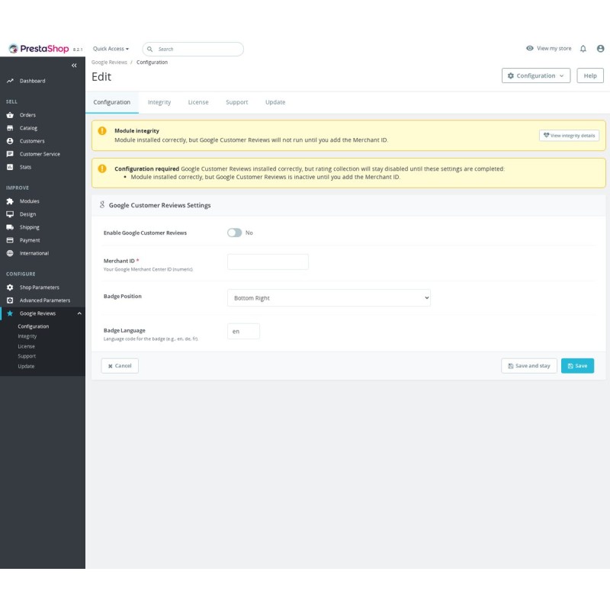Focus the Merchant ID input field
Image resolution: width=610 pixels, height=610 pixels.
(268, 262)
